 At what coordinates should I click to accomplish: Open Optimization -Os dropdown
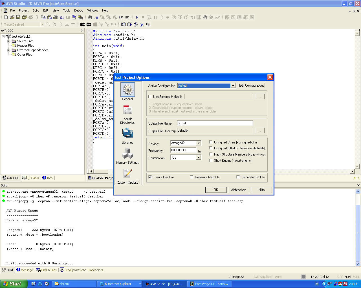199,157
